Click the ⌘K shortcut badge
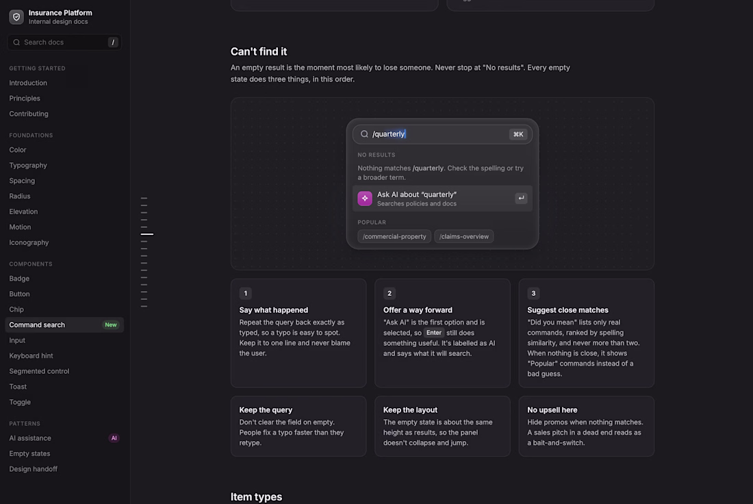Image resolution: width=753 pixels, height=504 pixels. (x=518, y=134)
